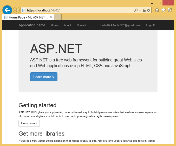Click the NuGet description paragraph
Viewport: 176px width, 146px height.
87,142
